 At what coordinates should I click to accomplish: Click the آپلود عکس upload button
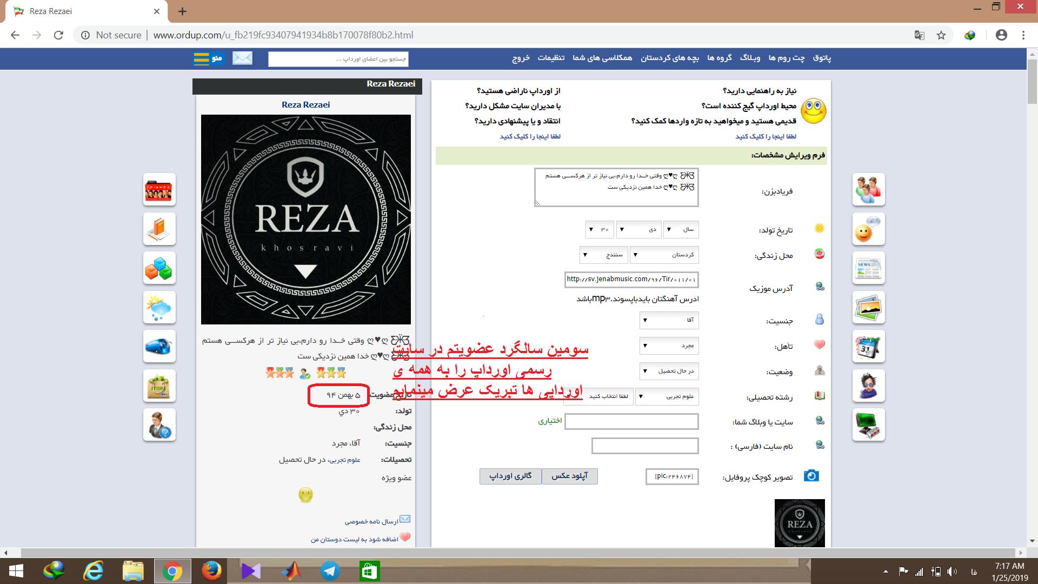point(570,476)
